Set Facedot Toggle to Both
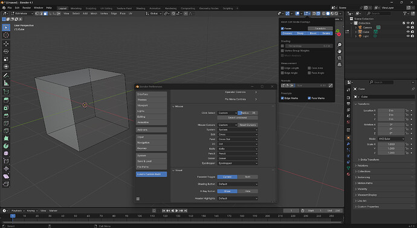417x228 pixels. 248,177
